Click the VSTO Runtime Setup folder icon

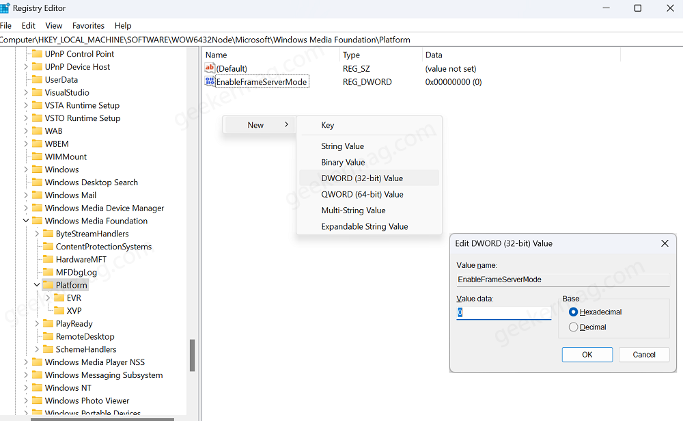click(38, 118)
